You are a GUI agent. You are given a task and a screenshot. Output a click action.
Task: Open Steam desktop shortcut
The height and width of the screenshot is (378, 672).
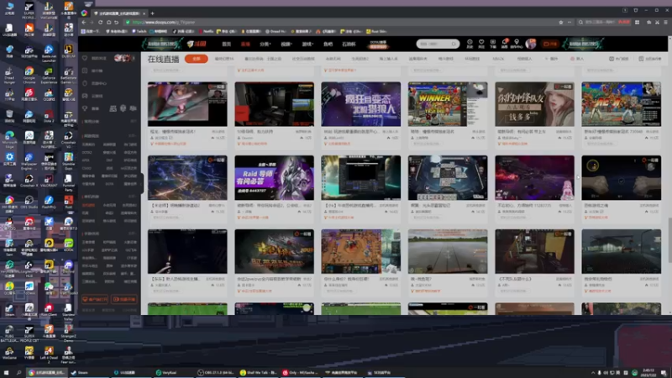click(9, 309)
